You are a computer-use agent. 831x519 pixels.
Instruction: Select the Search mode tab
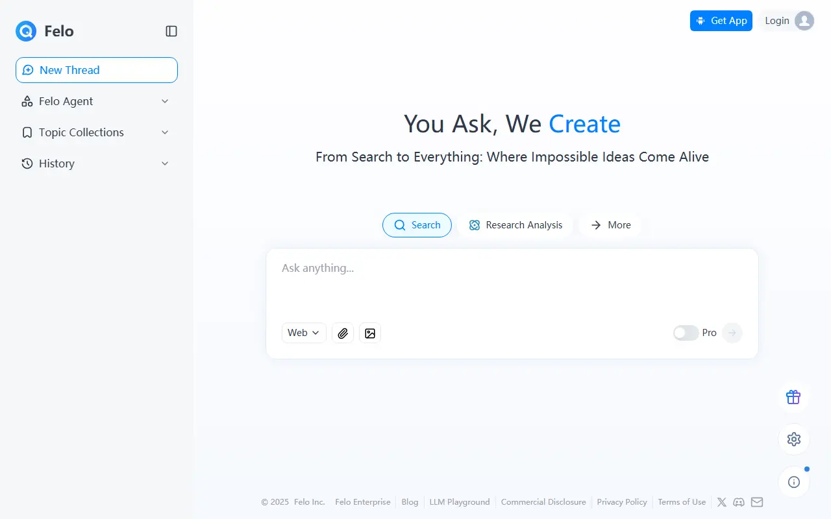pos(417,225)
